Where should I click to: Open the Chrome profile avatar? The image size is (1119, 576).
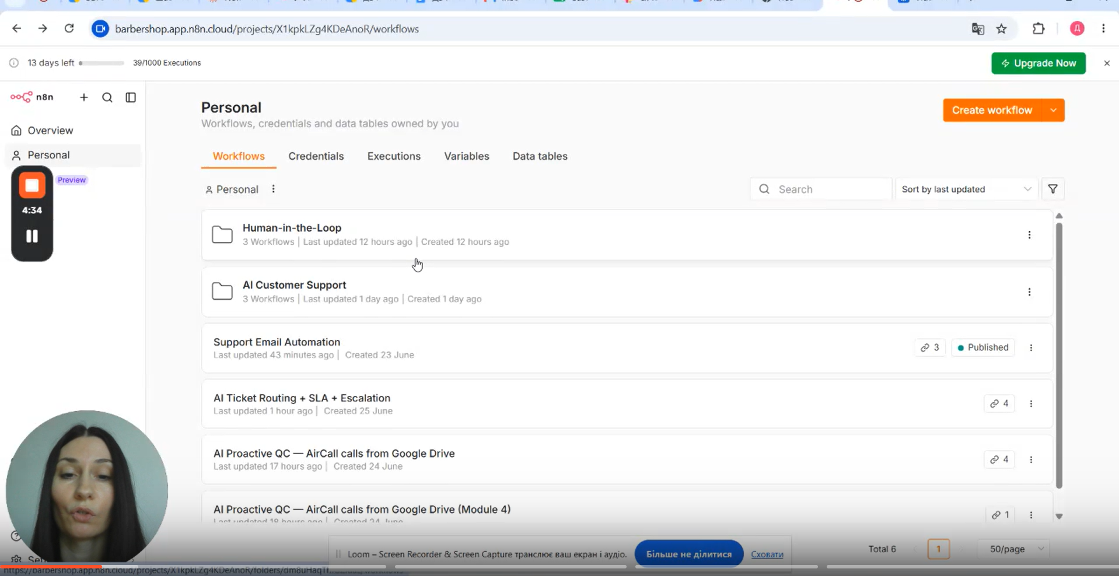pyautogui.click(x=1077, y=29)
